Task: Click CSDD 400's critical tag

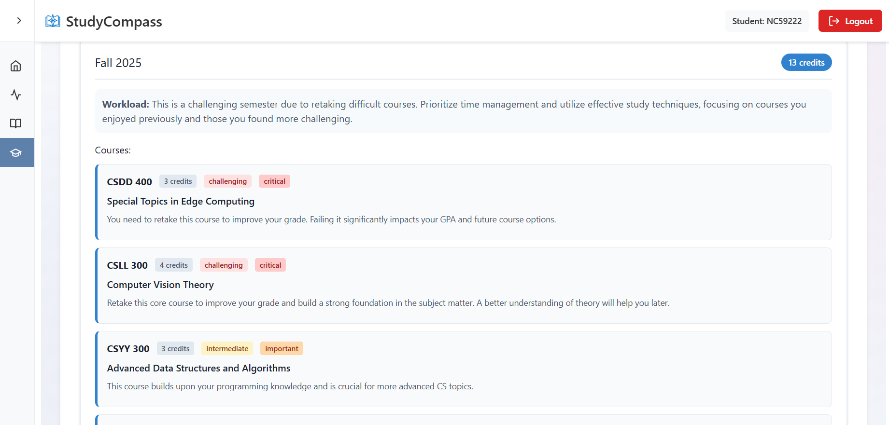Action: [274, 181]
